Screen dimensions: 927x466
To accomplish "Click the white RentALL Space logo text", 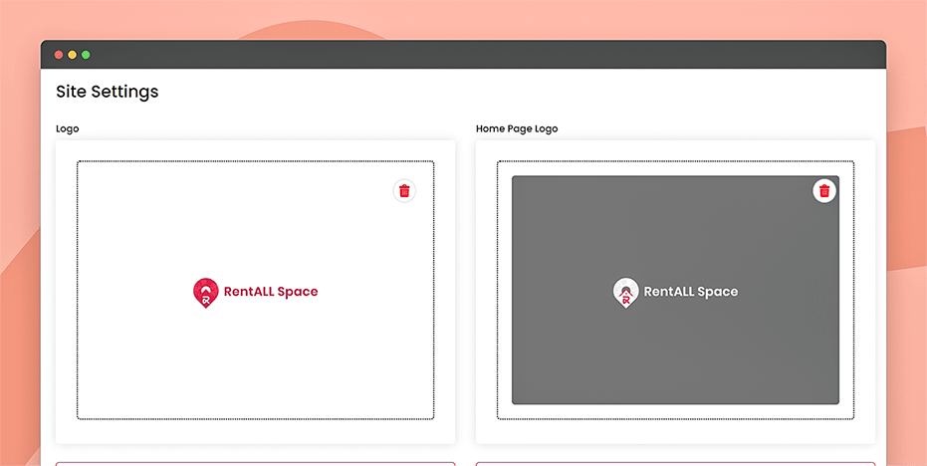I will tap(691, 292).
